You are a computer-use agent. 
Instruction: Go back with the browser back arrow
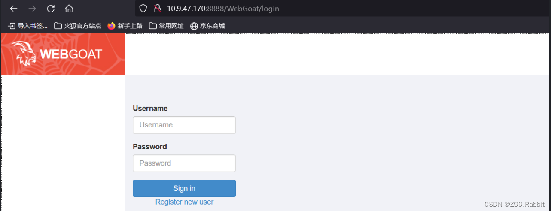pyautogui.click(x=14, y=9)
